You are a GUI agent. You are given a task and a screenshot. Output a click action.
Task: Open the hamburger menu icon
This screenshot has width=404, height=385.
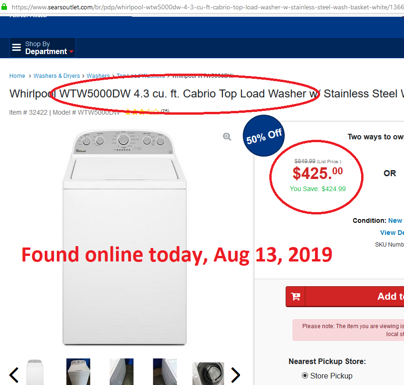click(x=17, y=48)
